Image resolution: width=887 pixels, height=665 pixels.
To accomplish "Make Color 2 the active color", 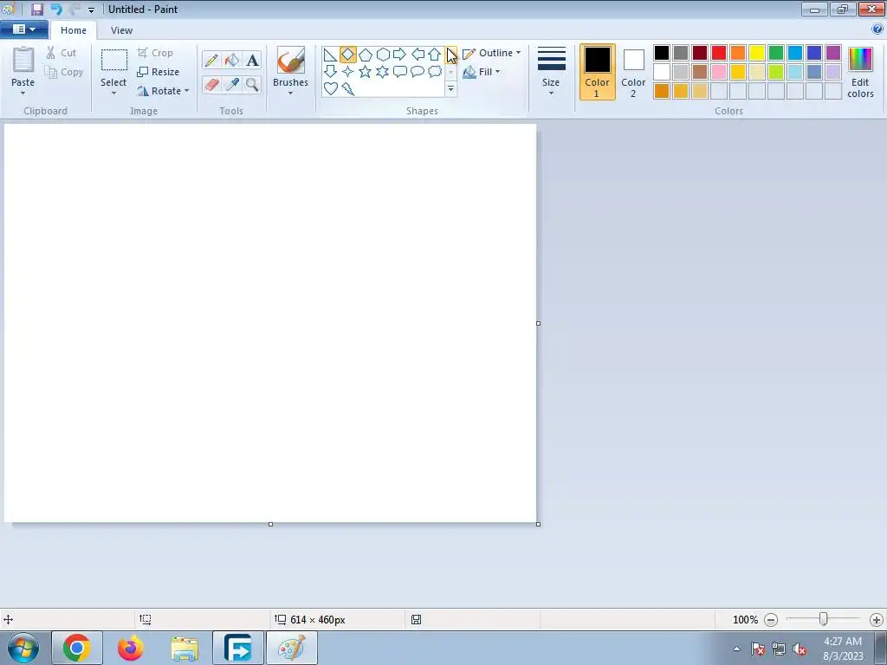I will coord(633,72).
